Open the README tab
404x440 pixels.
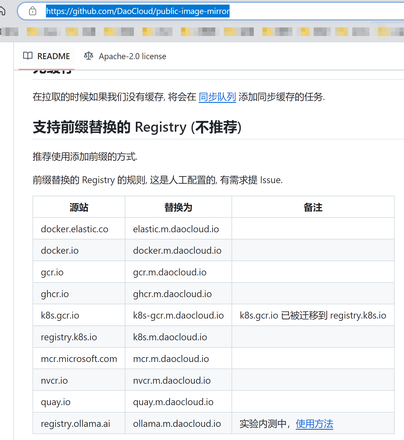click(x=47, y=56)
